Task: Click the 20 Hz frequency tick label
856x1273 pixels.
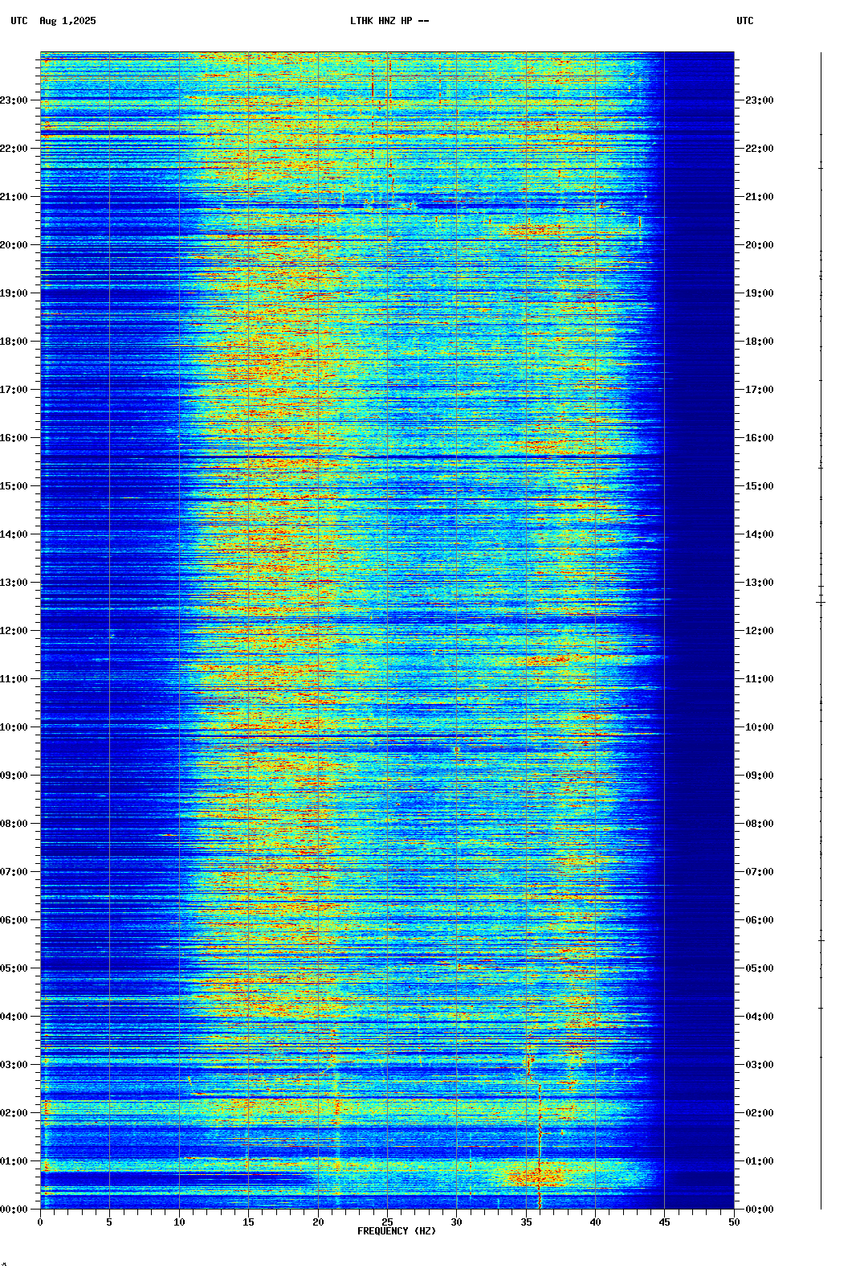Action: [318, 1222]
